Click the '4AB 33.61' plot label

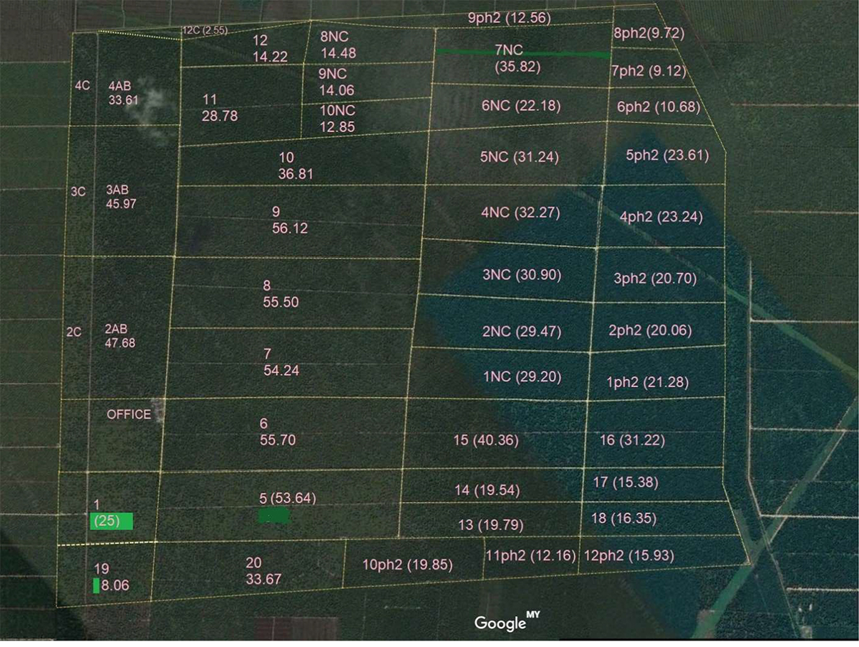point(122,93)
